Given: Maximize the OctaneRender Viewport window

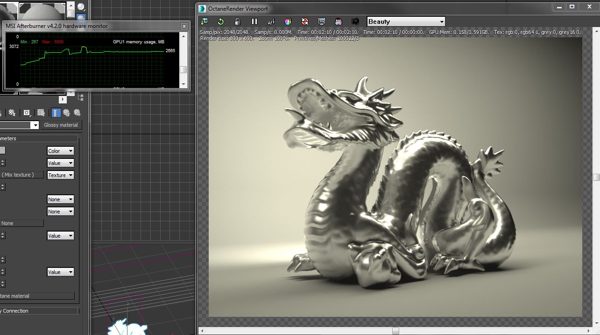Looking at the screenshot, I should pos(572,7).
